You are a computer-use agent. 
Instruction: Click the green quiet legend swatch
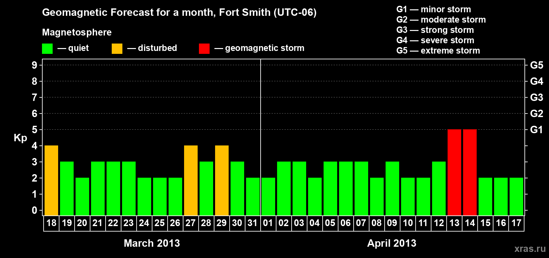[47, 49]
